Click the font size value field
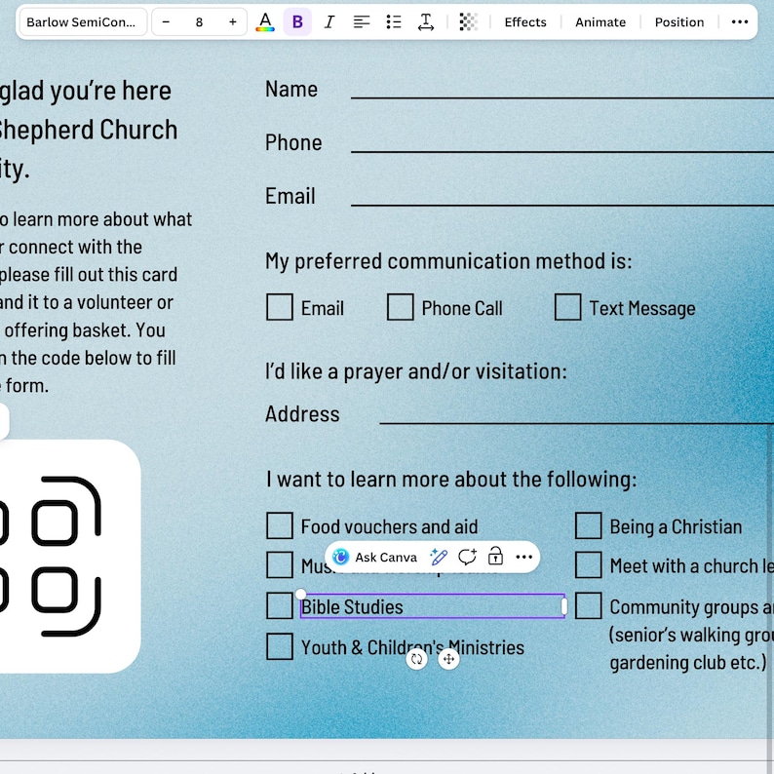This screenshot has height=774, width=774. [x=199, y=22]
